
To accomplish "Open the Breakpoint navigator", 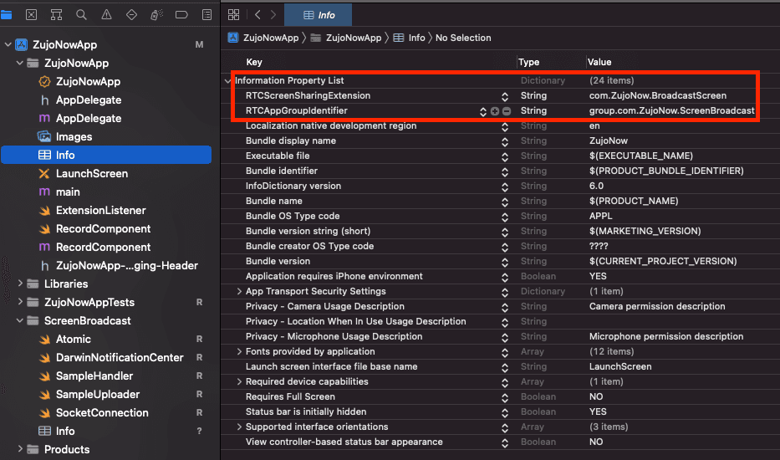I will [181, 15].
